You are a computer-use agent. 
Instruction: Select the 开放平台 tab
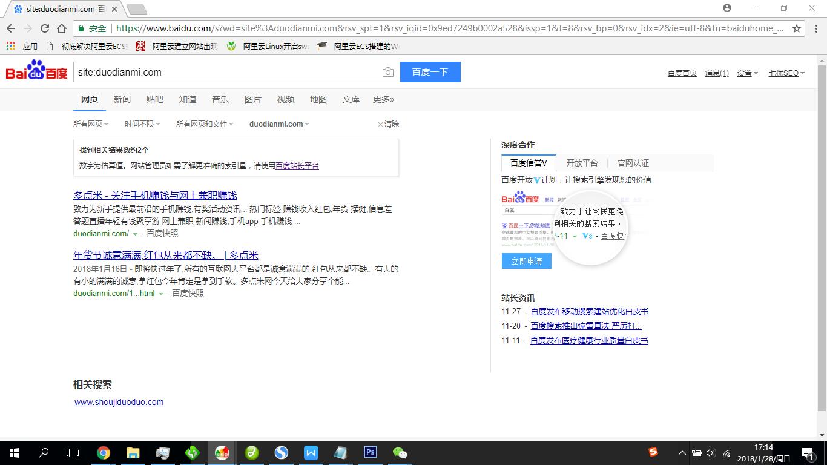tap(582, 163)
